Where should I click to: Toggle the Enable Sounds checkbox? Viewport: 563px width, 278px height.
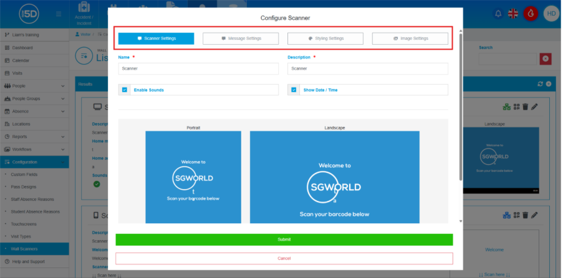coord(125,90)
